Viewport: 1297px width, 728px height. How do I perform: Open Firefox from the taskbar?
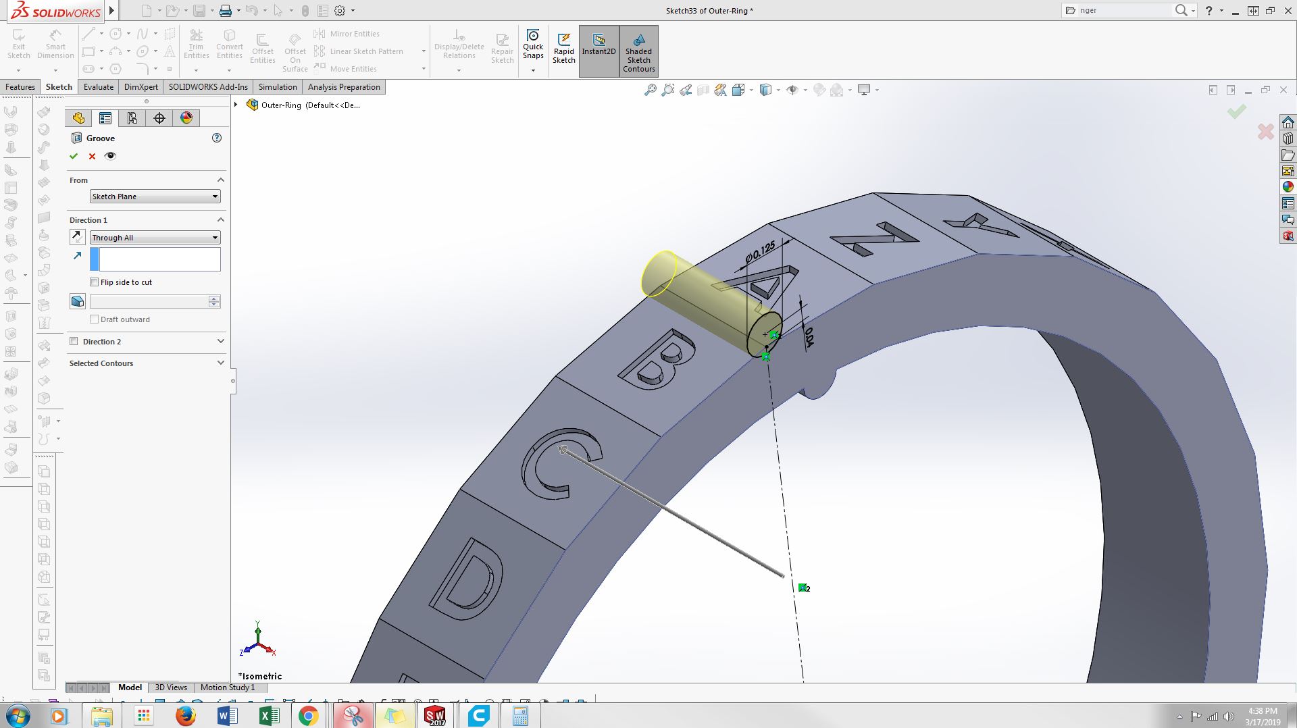[x=185, y=716]
